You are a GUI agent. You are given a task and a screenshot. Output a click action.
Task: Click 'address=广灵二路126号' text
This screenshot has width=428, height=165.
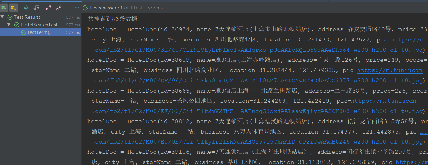click(x=323, y=60)
